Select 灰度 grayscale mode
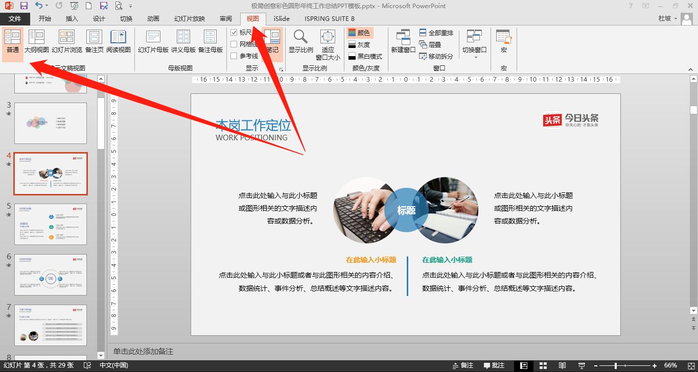698x372 pixels. 360,45
